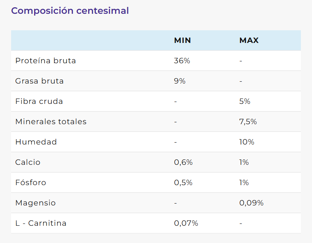Click the 0,09% Magensio maximum value

click(251, 203)
